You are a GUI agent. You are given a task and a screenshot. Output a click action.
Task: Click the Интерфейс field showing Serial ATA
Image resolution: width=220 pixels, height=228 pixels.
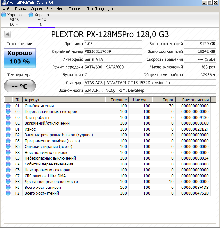point(113,59)
